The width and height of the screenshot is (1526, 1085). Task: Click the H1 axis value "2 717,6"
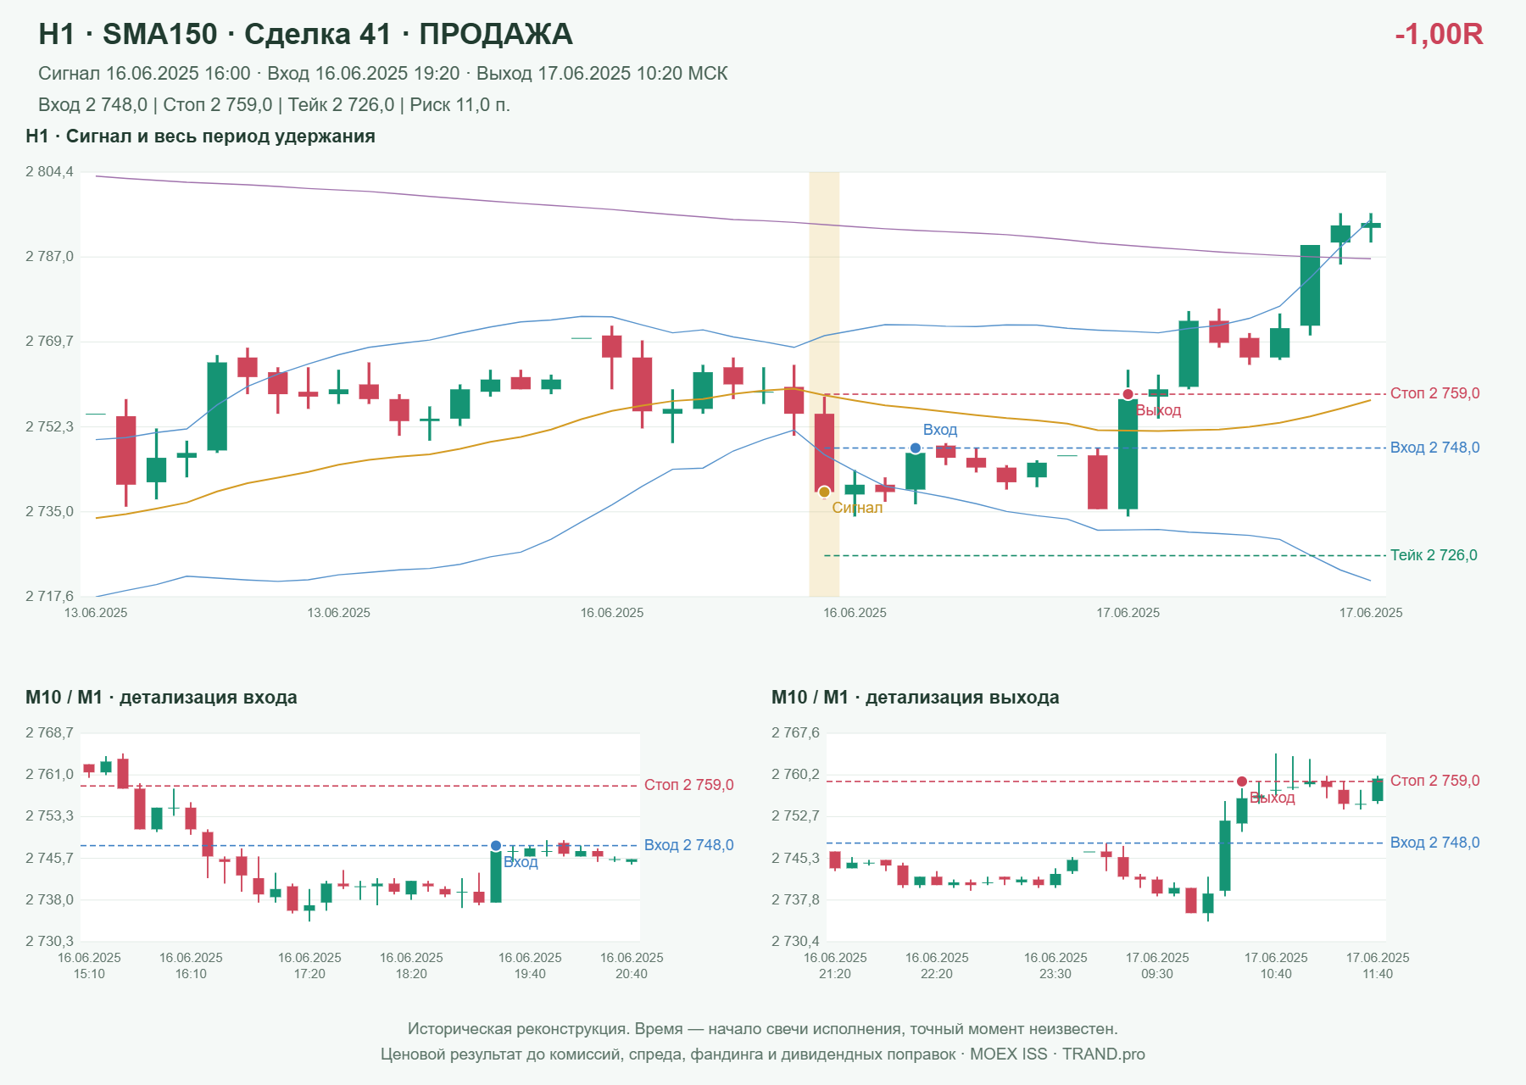pyautogui.click(x=49, y=597)
